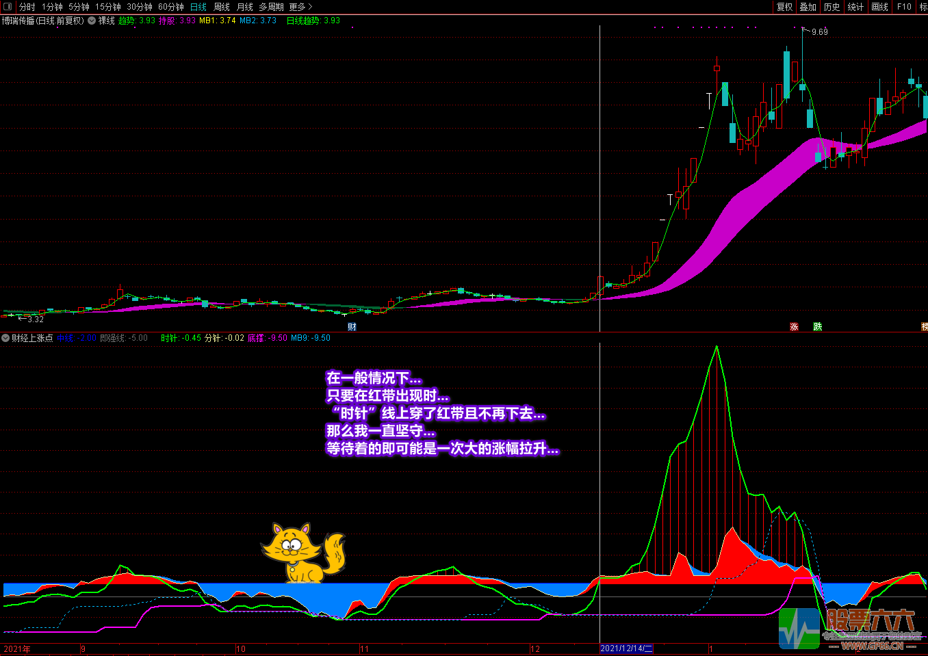This screenshot has width=928, height=656.
Task: Expand the 更多 periods menu
Action: point(300,7)
